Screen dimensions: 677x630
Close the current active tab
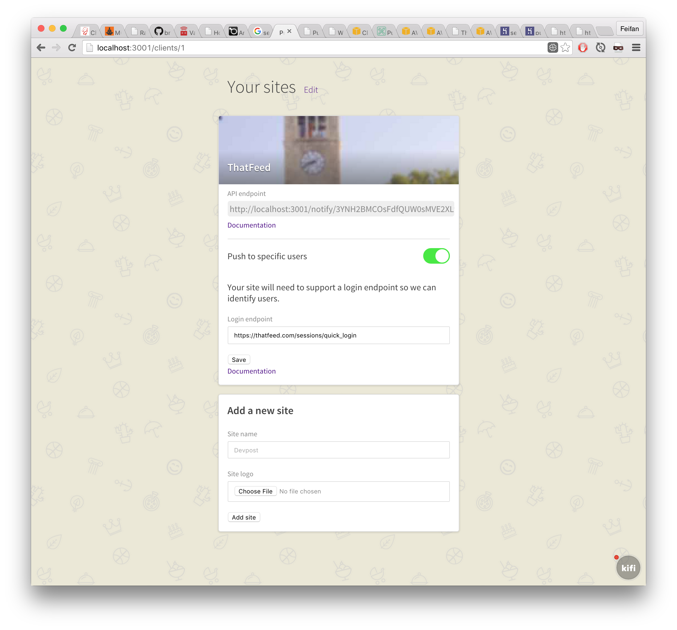tap(289, 31)
